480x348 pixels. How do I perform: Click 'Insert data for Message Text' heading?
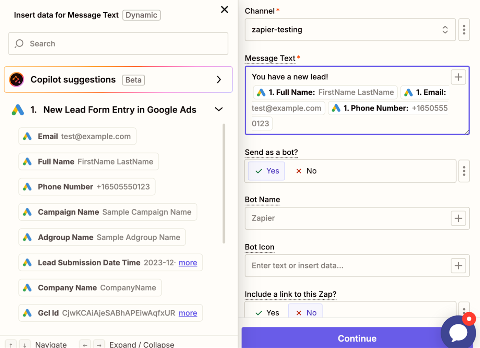pos(66,15)
